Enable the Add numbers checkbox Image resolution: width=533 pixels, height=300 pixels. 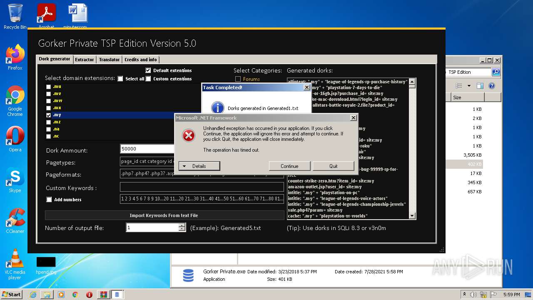(x=49, y=200)
